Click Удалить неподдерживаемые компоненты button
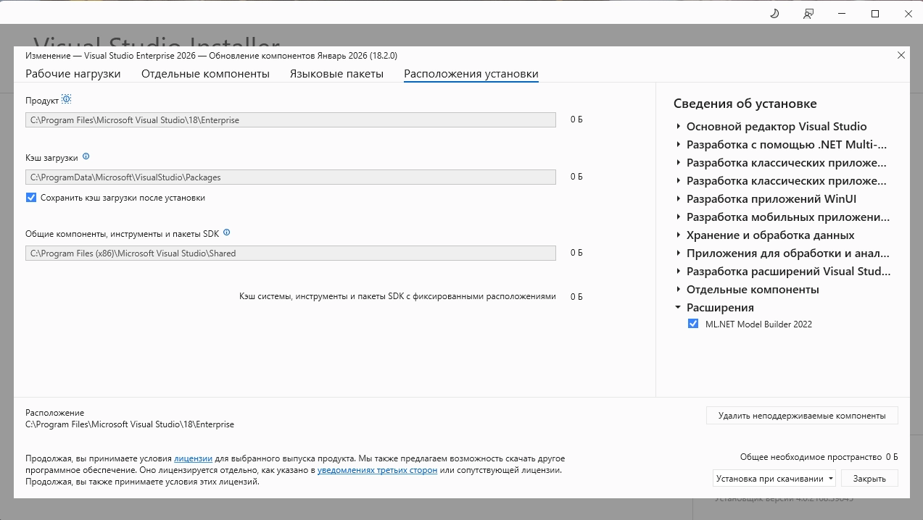The height and width of the screenshot is (520, 923). click(x=801, y=416)
